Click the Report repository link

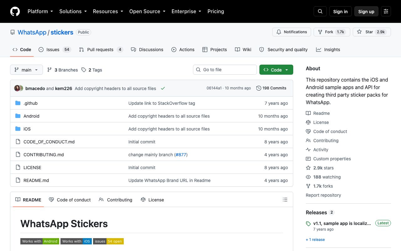click(x=323, y=195)
